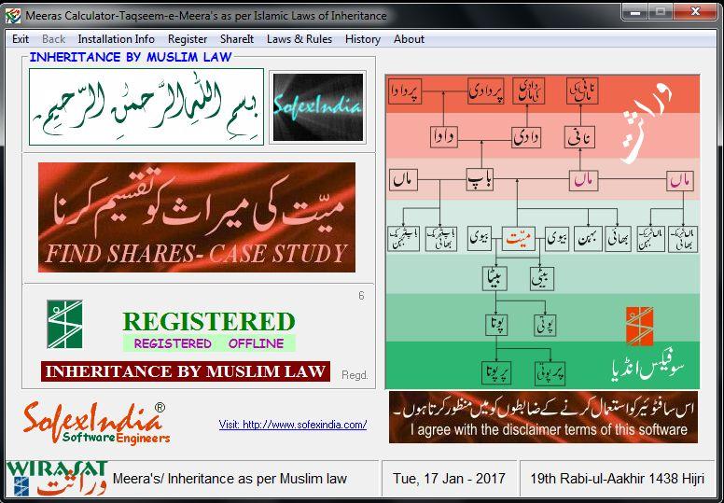Click the Find Shares - Case Study banner
Image resolution: width=724 pixels, height=503 pixels.
tap(197, 217)
